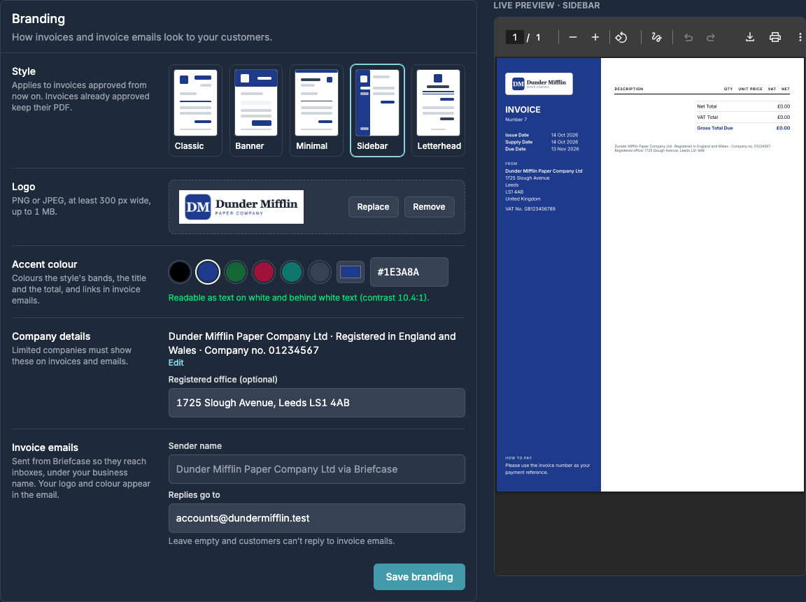806x602 pixels.
Task: Choose the crimson accent colour
Action: [x=264, y=272]
